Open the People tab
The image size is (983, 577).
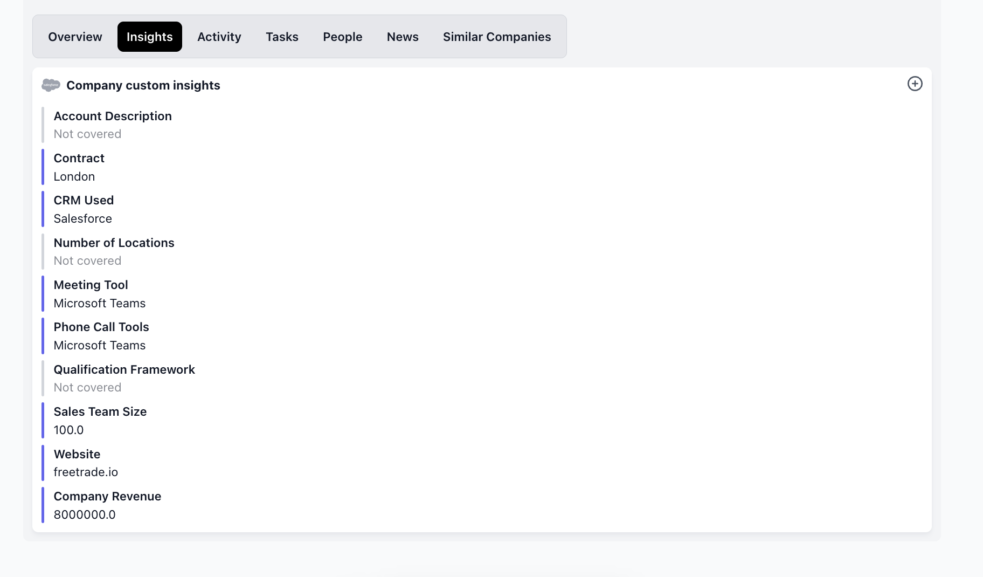coord(343,37)
